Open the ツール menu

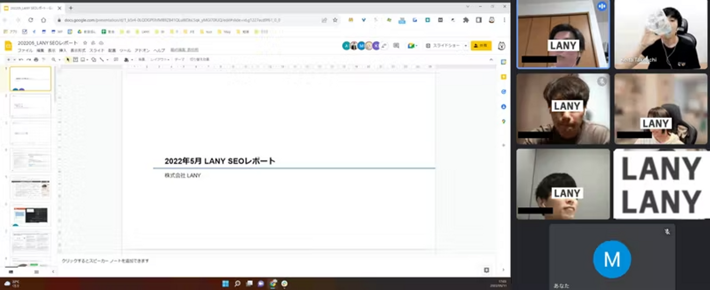click(125, 51)
